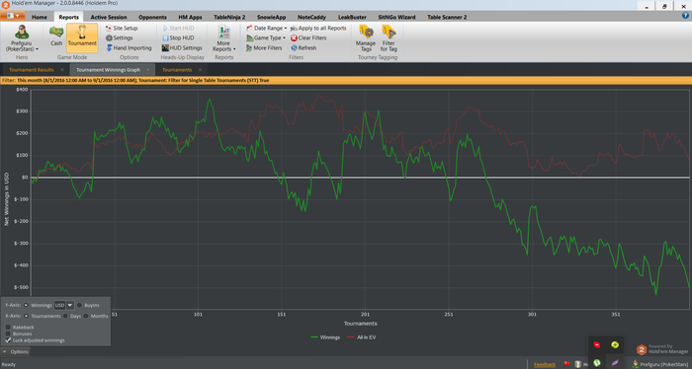Select the Buyins Y-axis radio button

point(79,305)
